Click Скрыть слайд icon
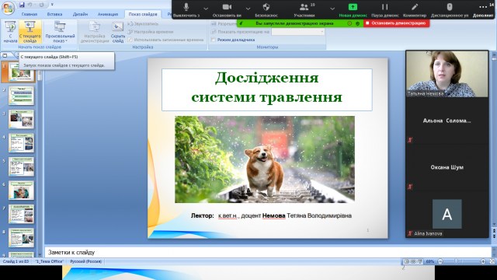This screenshot has height=280, width=497. click(117, 32)
